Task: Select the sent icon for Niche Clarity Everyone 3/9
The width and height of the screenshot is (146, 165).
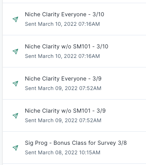Action: 16,84
